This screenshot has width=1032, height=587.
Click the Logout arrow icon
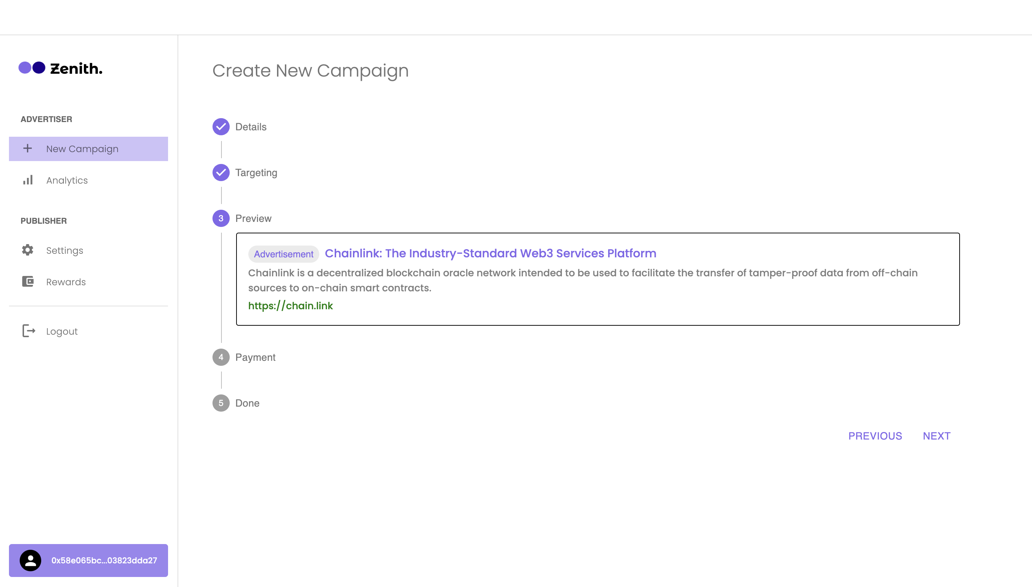coord(29,331)
